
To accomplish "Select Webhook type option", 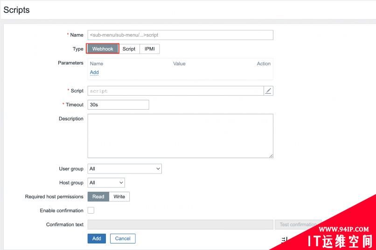I will 103,49.
